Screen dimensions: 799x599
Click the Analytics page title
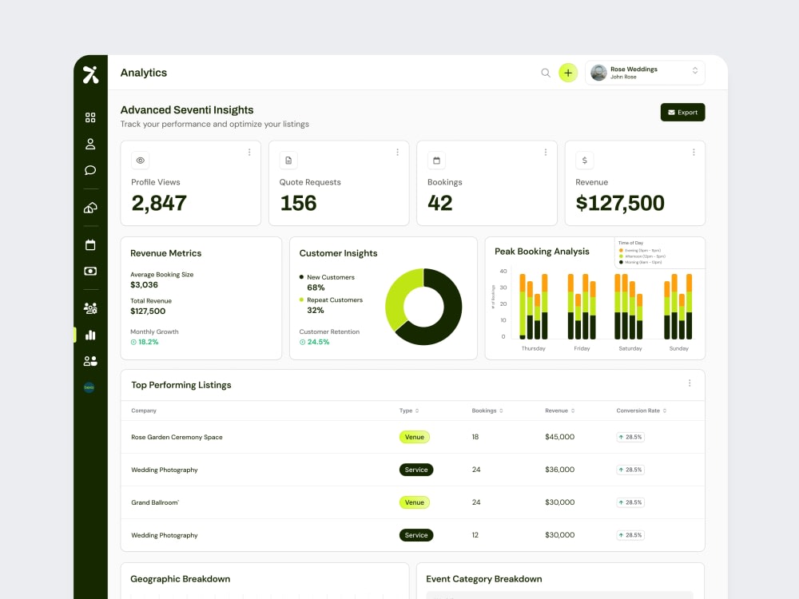pos(144,73)
